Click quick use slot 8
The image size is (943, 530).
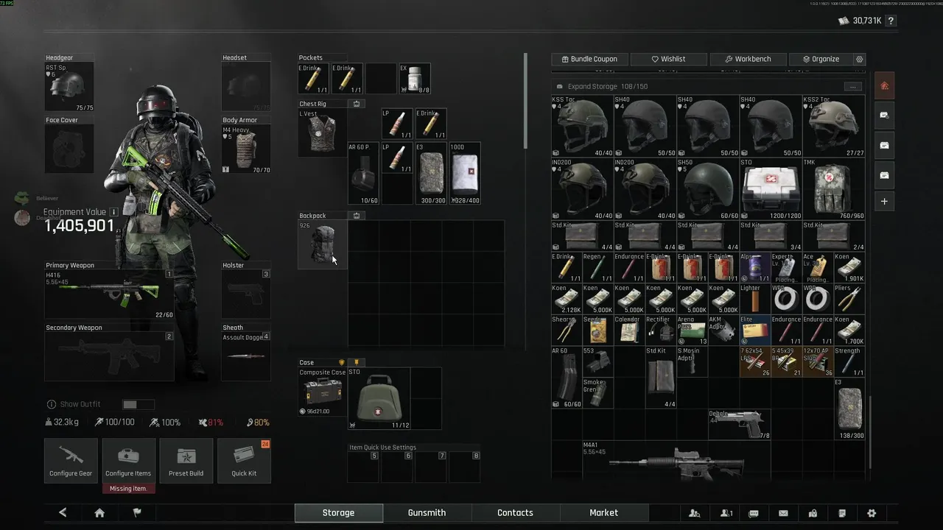click(465, 467)
